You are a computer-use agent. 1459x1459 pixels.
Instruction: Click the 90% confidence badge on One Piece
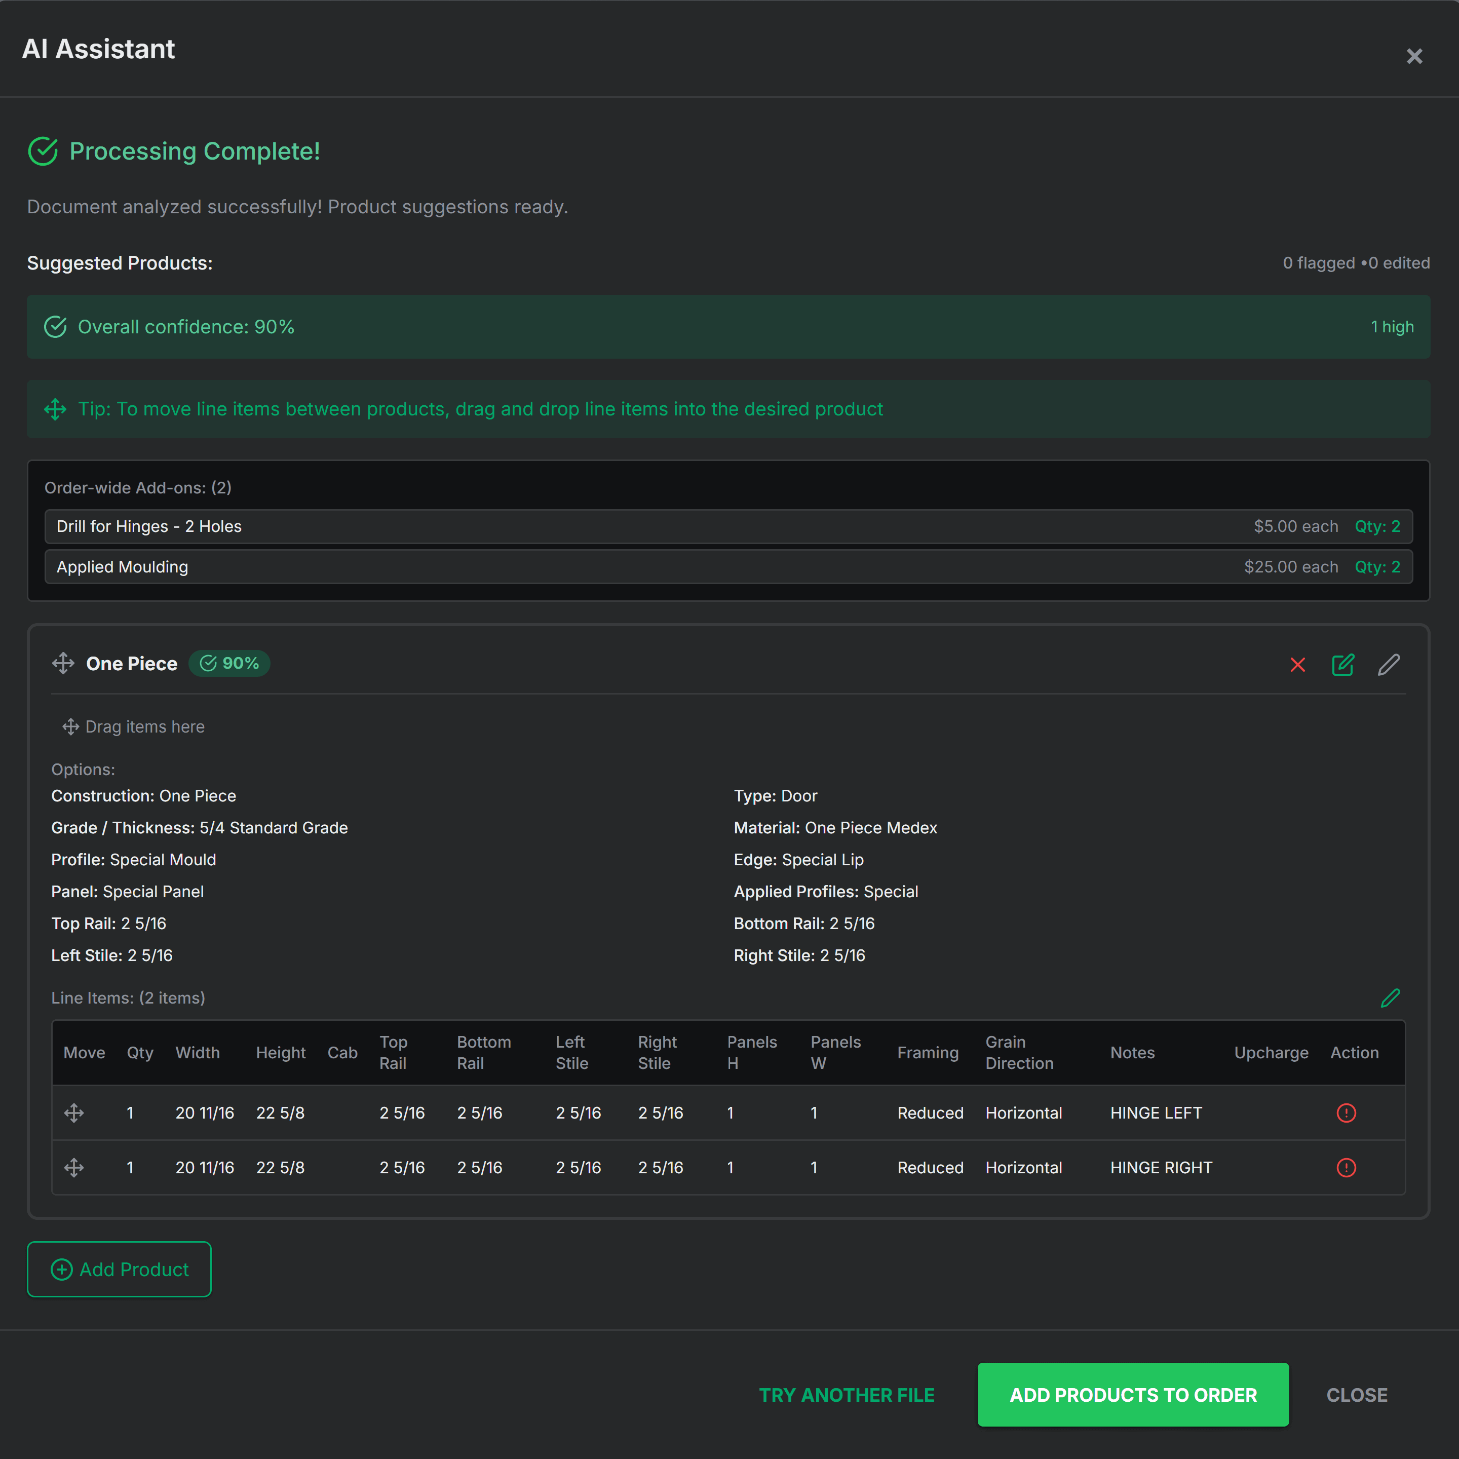[x=229, y=663]
